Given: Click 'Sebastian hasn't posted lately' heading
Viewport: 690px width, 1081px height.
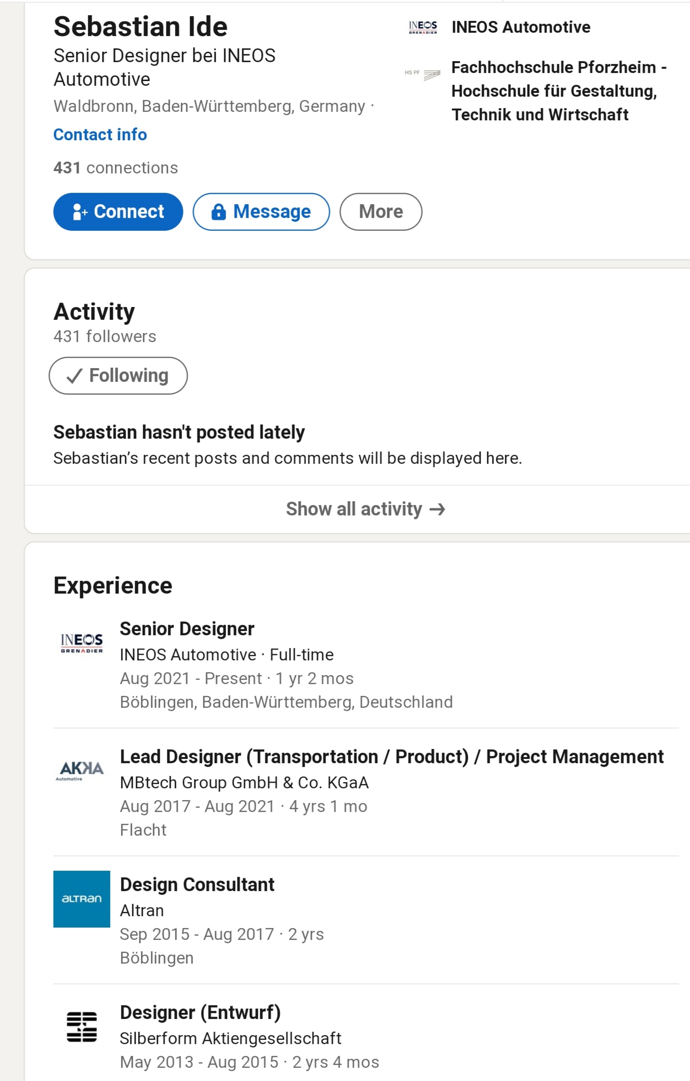Looking at the screenshot, I should point(179,432).
